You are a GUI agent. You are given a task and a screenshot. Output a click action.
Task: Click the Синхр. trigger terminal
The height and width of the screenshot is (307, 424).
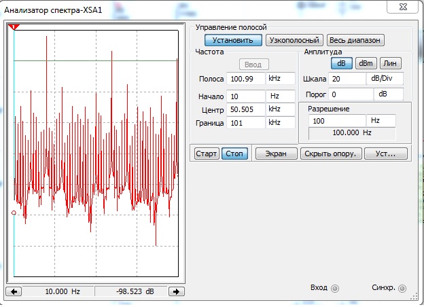click(x=402, y=289)
